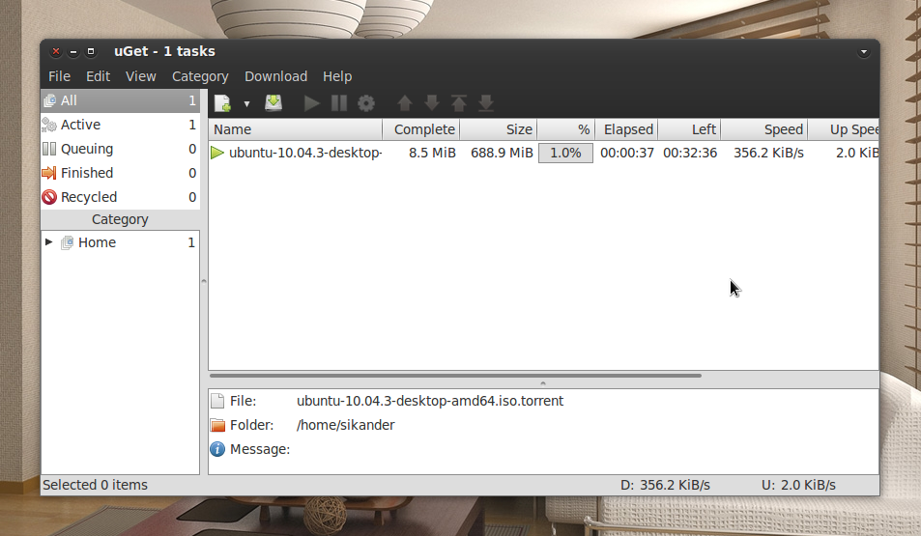Select the Queuing status filter
The image size is (921, 536).
(121, 149)
